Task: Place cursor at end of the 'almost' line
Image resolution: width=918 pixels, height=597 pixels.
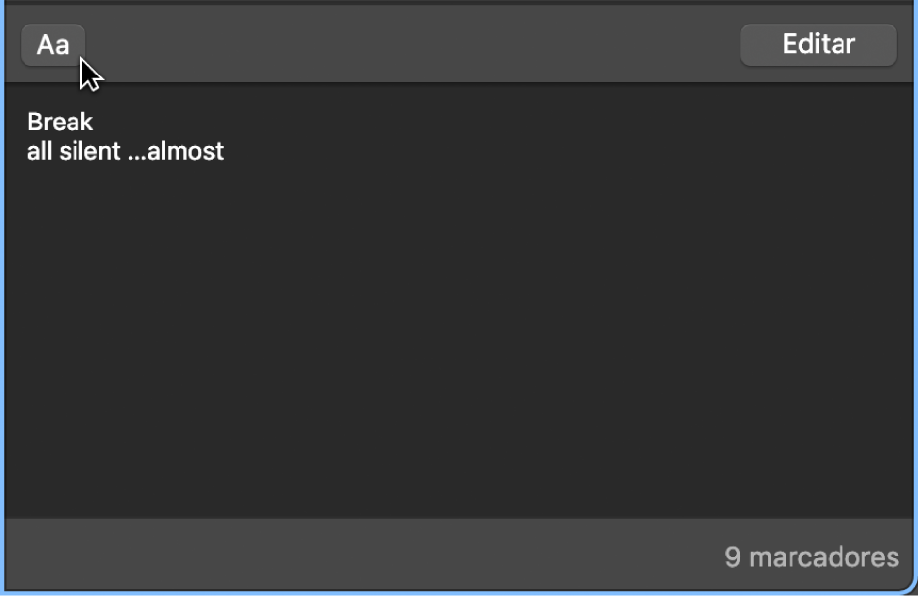Action: (x=226, y=152)
